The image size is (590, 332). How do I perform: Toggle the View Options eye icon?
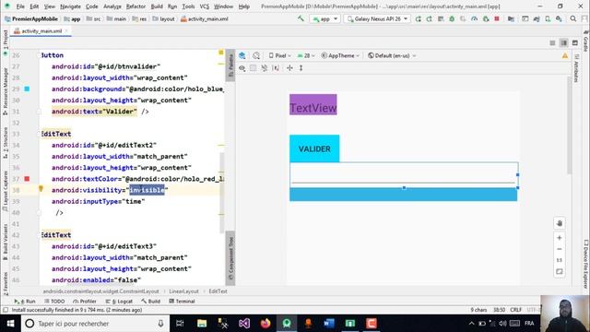pos(242,68)
